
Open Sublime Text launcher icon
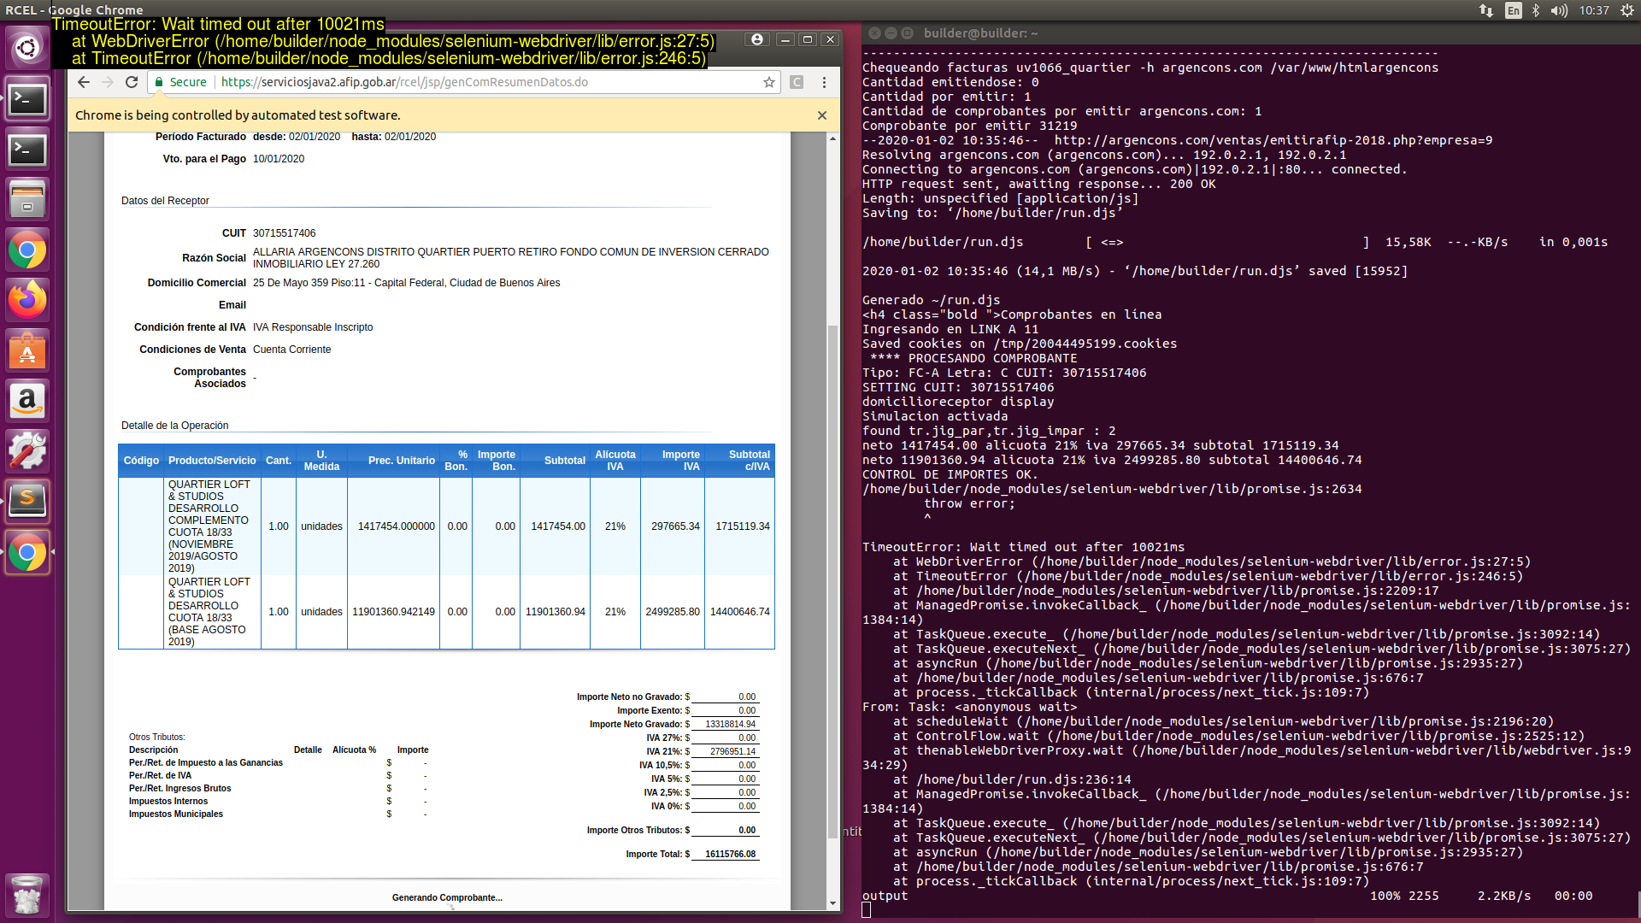click(x=27, y=501)
